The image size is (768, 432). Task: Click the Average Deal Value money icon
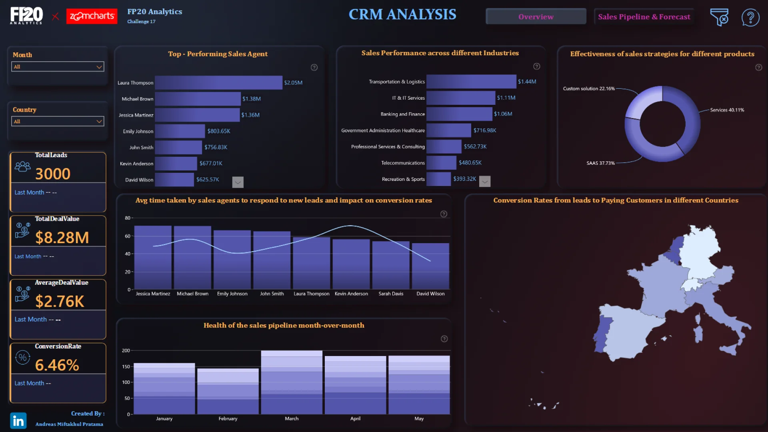[22, 294]
